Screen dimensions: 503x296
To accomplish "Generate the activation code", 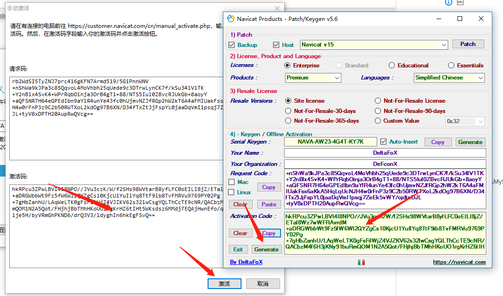I will pyautogui.click(x=266, y=250).
